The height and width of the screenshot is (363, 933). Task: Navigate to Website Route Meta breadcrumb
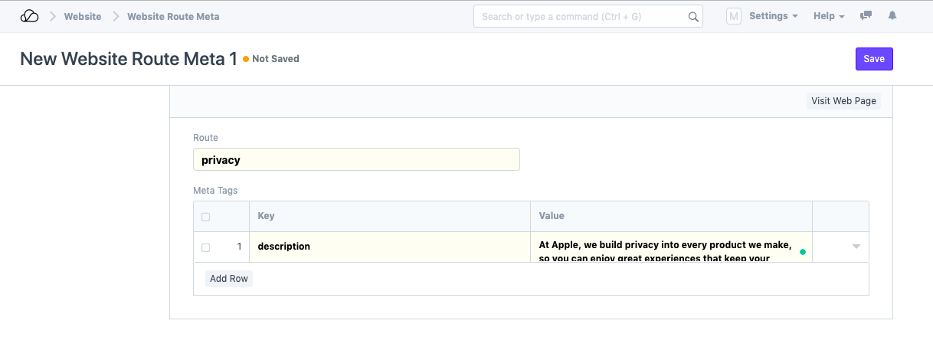173,16
